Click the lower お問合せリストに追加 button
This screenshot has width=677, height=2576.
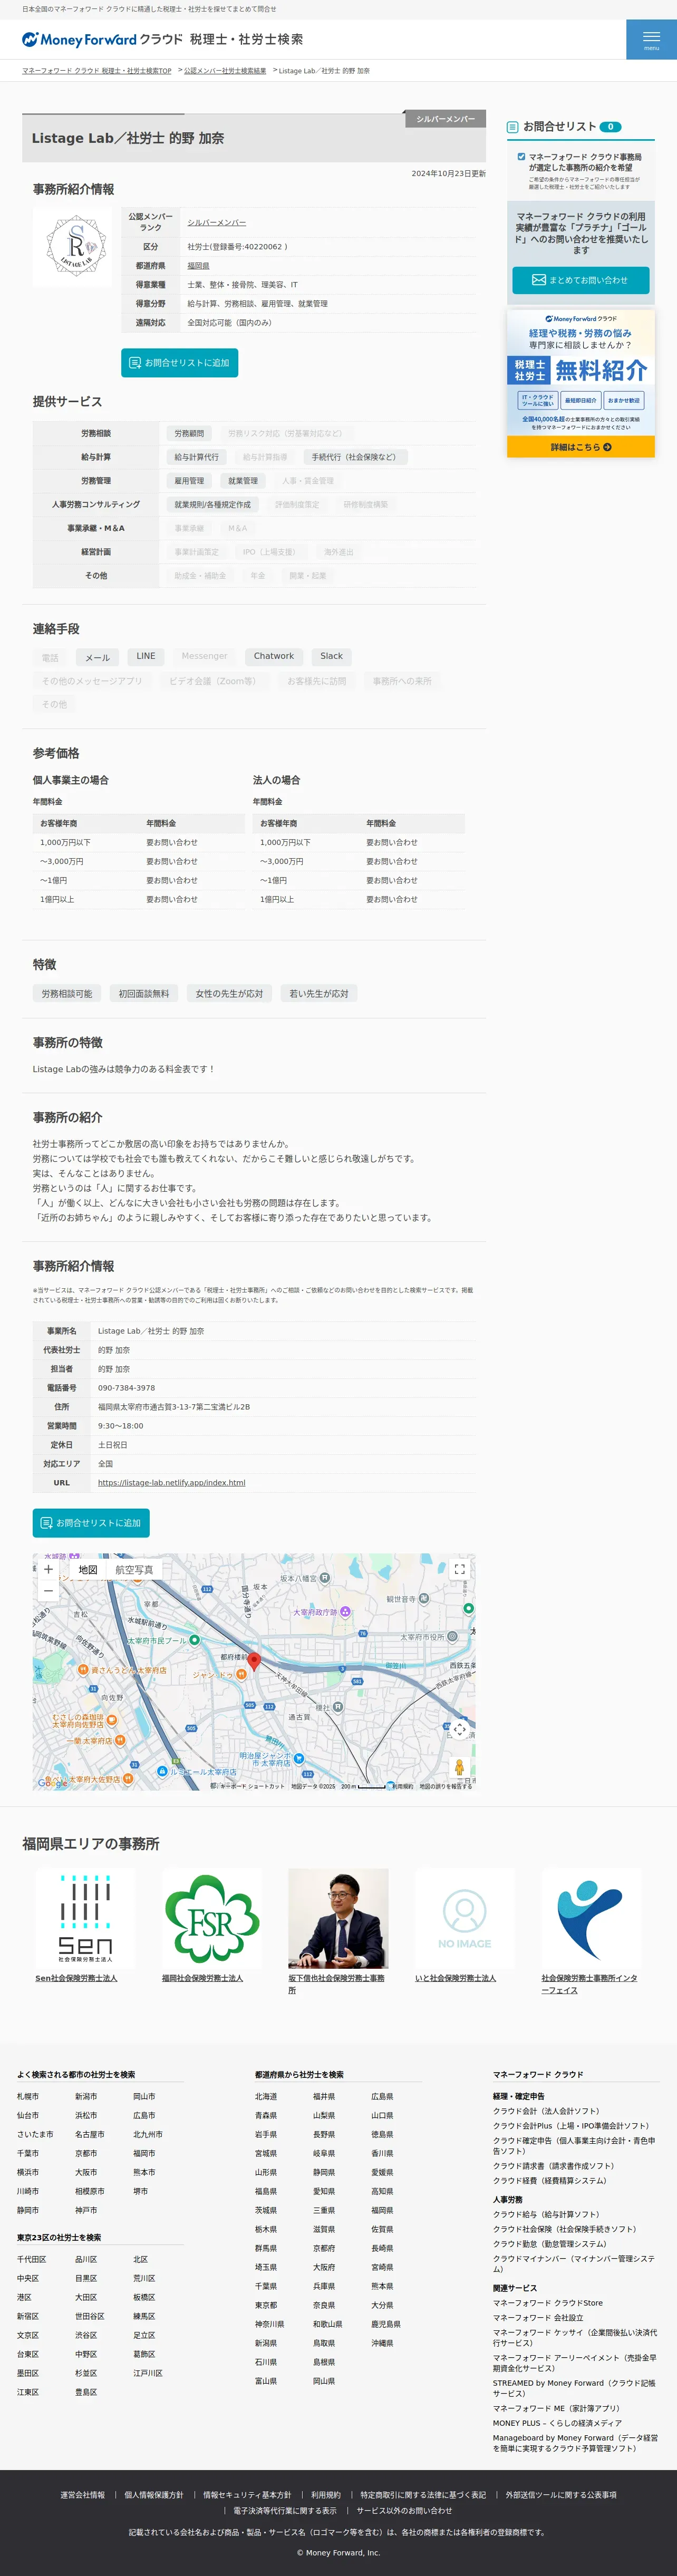point(91,1523)
